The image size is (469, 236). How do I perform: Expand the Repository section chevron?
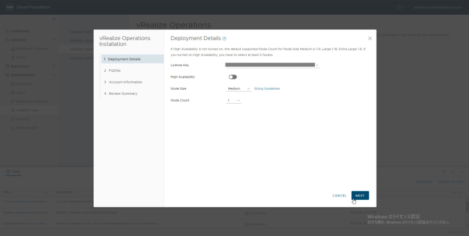54,66
